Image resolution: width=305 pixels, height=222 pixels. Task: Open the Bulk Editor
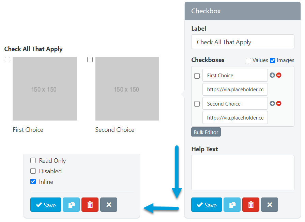tap(206, 132)
